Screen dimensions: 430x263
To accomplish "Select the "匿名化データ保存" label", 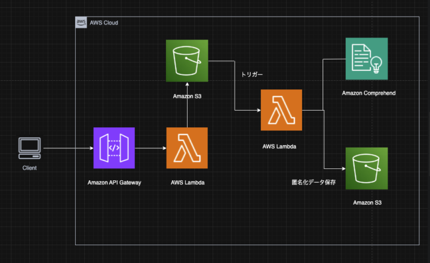I will [314, 183].
